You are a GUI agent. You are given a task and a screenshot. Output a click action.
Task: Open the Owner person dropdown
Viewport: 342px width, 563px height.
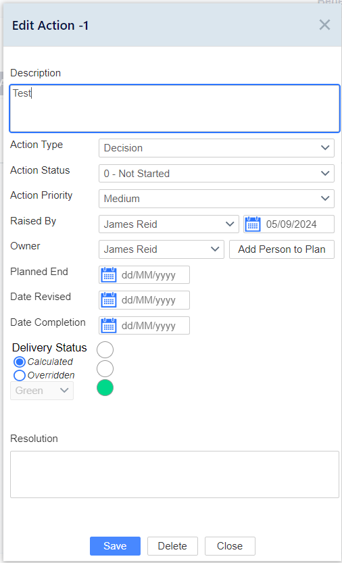[x=162, y=249]
